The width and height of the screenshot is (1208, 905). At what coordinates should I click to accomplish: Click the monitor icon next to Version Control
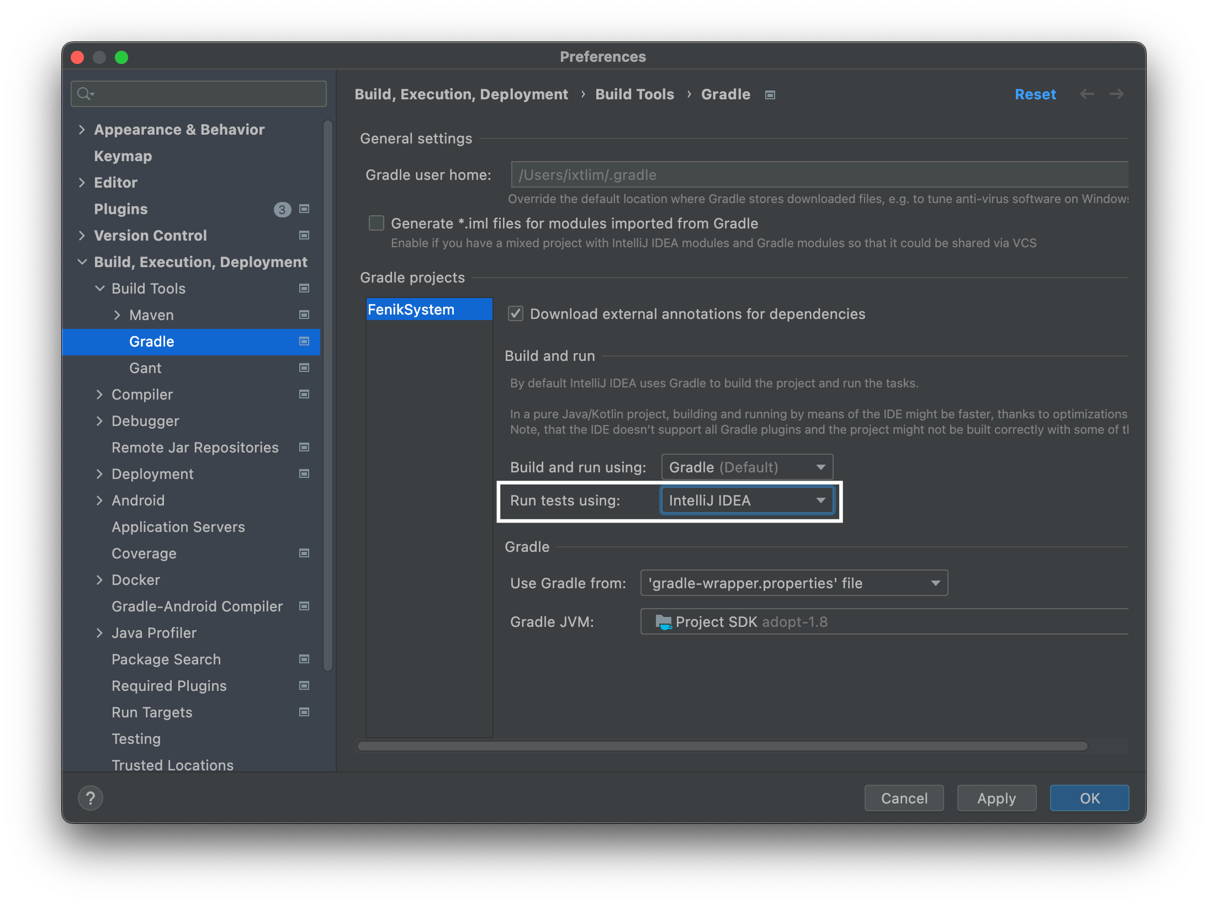303,236
